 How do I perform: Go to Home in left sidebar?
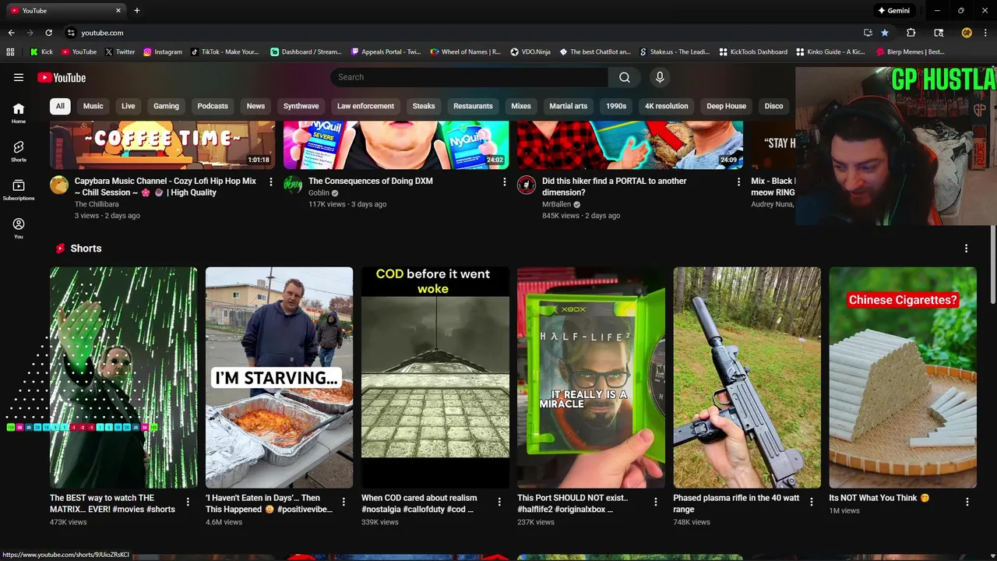[x=19, y=113]
